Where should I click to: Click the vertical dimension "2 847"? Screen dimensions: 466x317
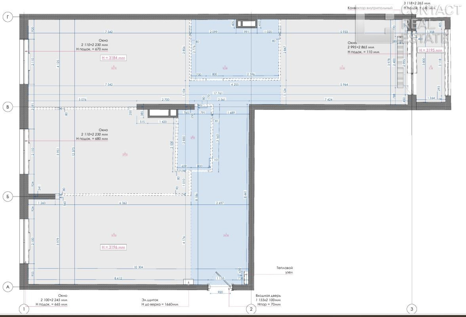pyautogui.click(x=285, y=50)
